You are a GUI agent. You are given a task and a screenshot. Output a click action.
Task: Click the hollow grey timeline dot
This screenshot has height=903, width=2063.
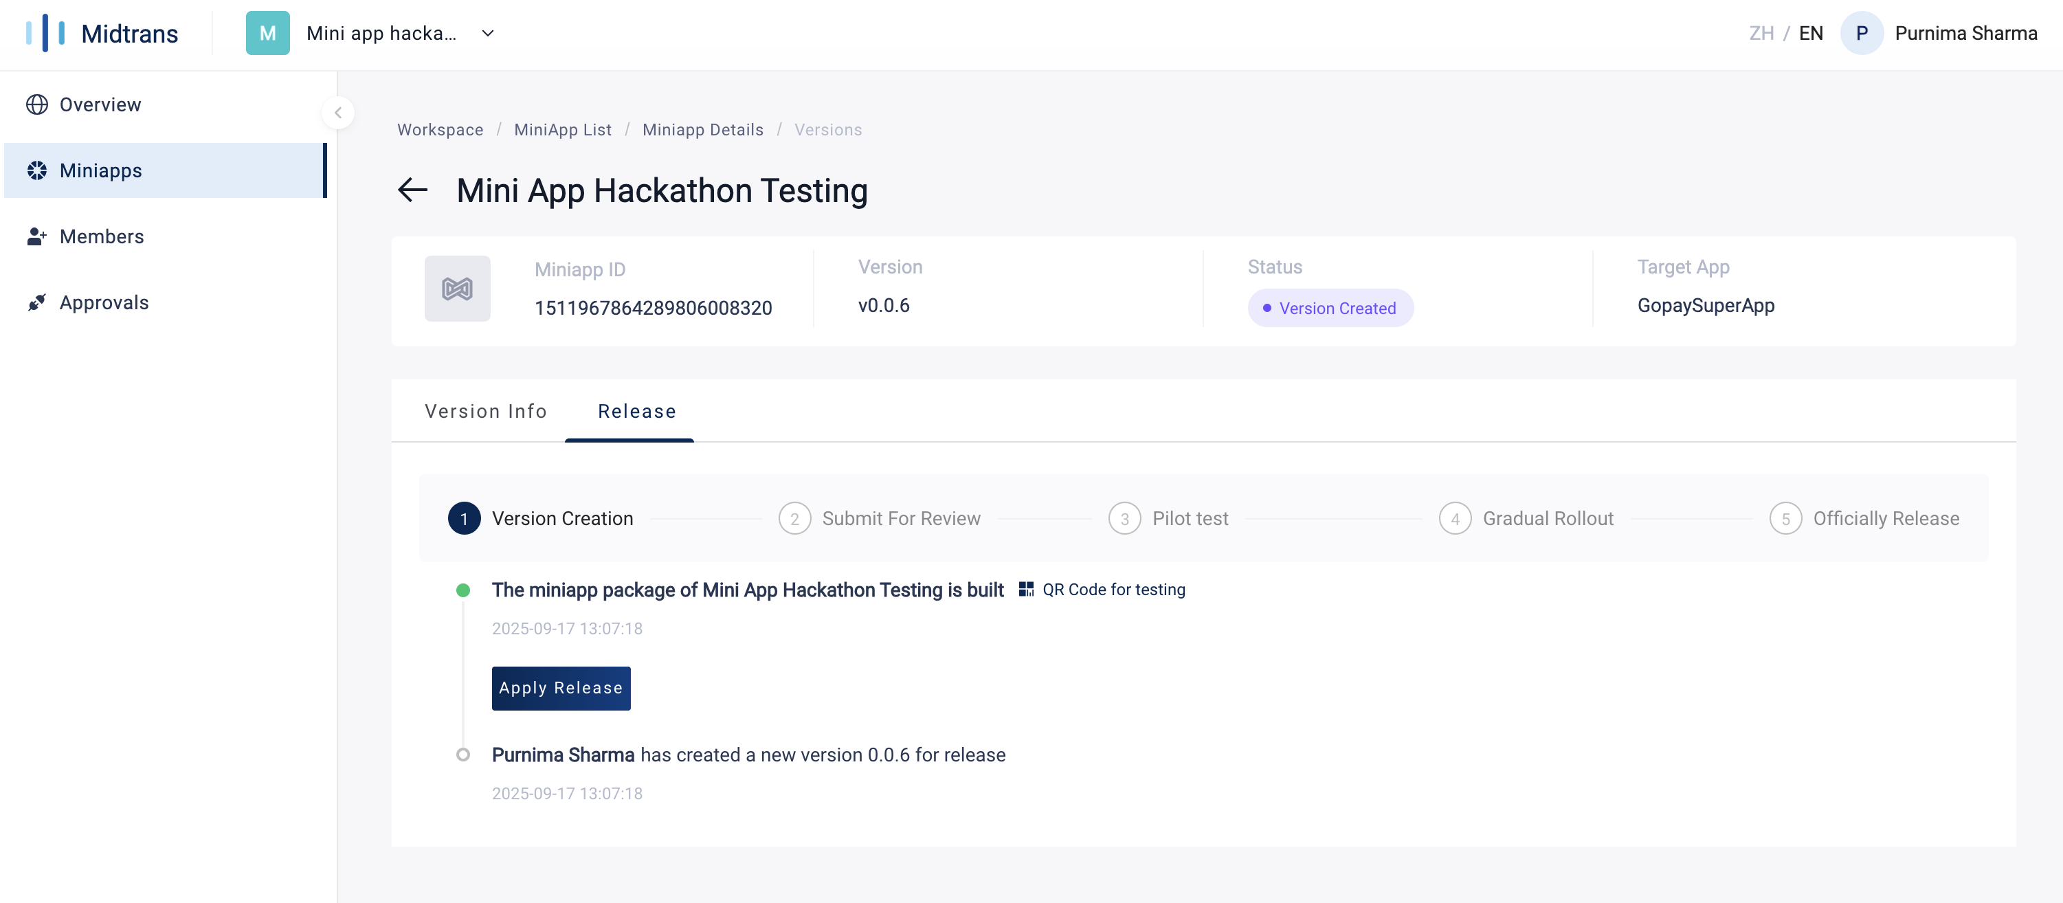(x=463, y=755)
